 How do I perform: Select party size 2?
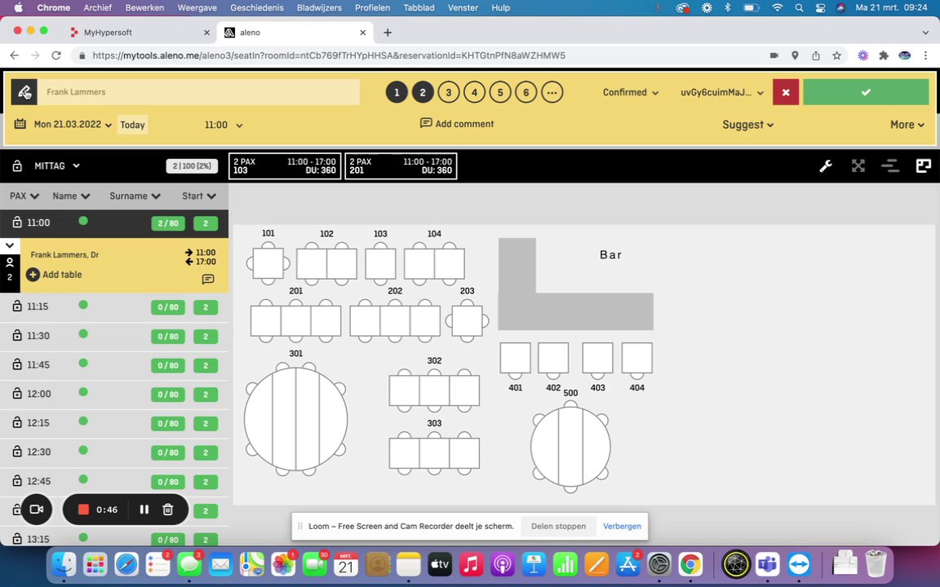click(x=423, y=92)
